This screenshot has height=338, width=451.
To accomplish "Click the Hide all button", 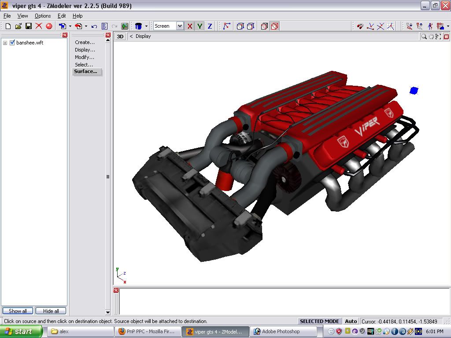I will [51, 311].
